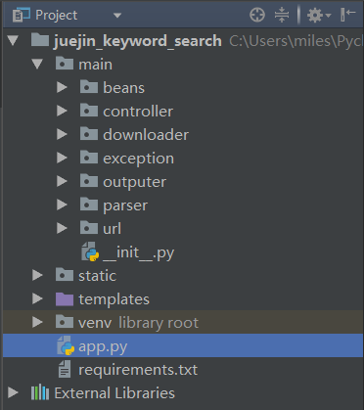Click the 'library root' annotation text
Image resolution: width=364 pixels, height=410 pixels.
(159, 323)
